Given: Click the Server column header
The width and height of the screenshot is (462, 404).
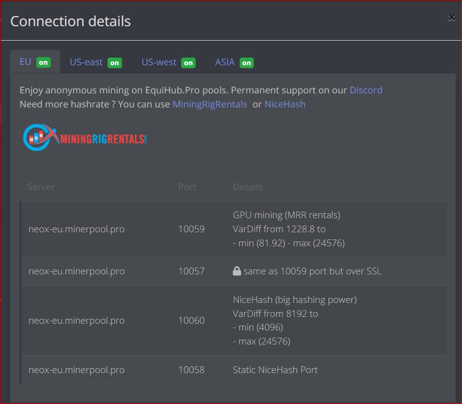Looking at the screenshot, I should coord(41,187).
